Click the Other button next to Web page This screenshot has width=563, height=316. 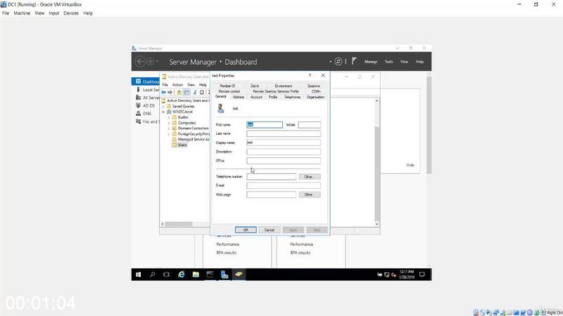(310, 195)
